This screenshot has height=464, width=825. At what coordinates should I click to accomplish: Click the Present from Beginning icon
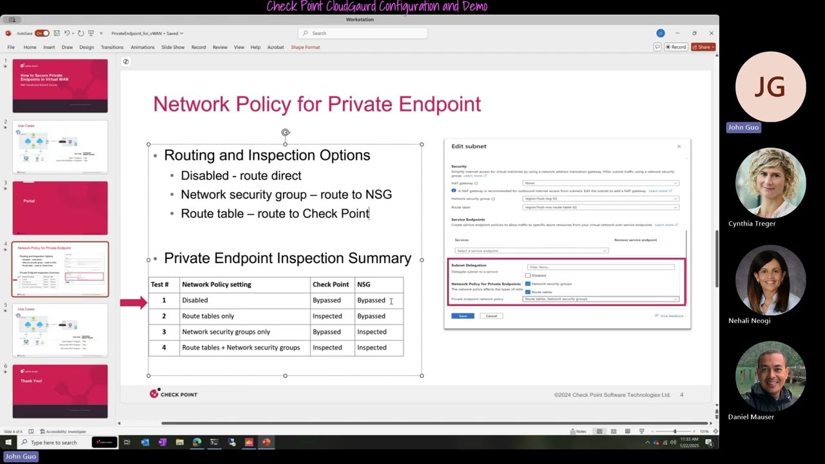[x=92, y=33]
